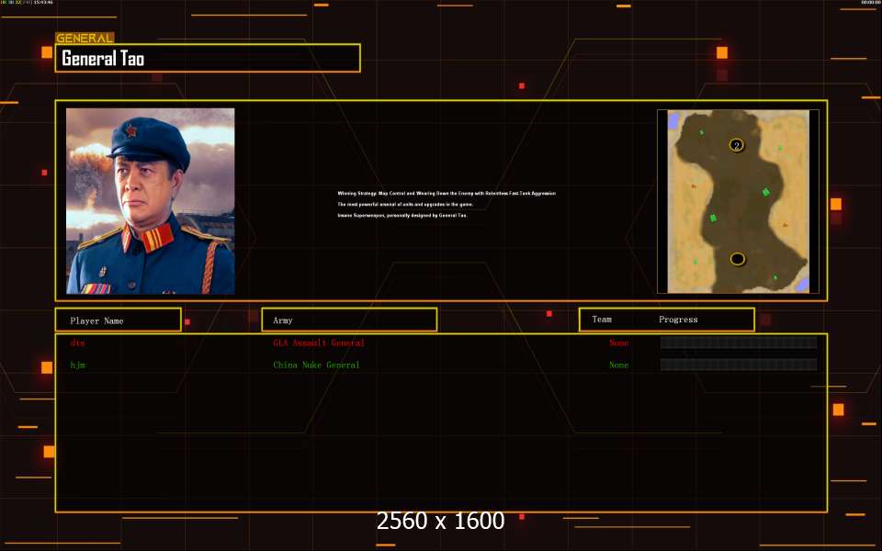
Task: Click the empty start position on minimap
Action: click(738, 259)
